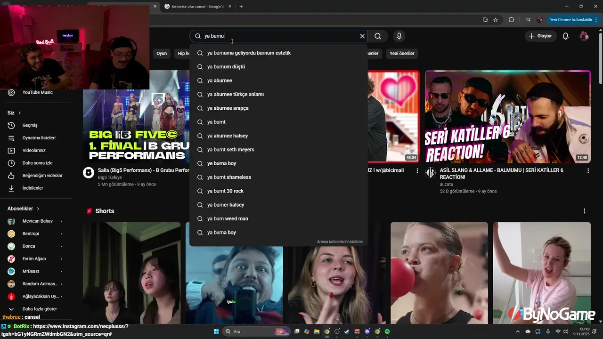Select suggestion ya aburnee türkçe anlamı
Image resolution: width=603 pixels, height=339 pixels.
click(x=278, y=95)
